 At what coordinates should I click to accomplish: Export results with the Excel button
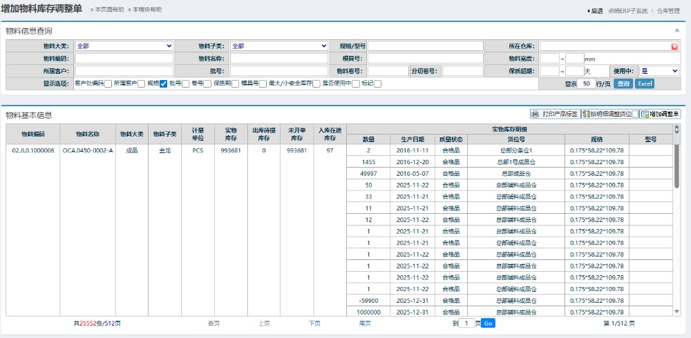pyautogui.click(x=644, y=83)
